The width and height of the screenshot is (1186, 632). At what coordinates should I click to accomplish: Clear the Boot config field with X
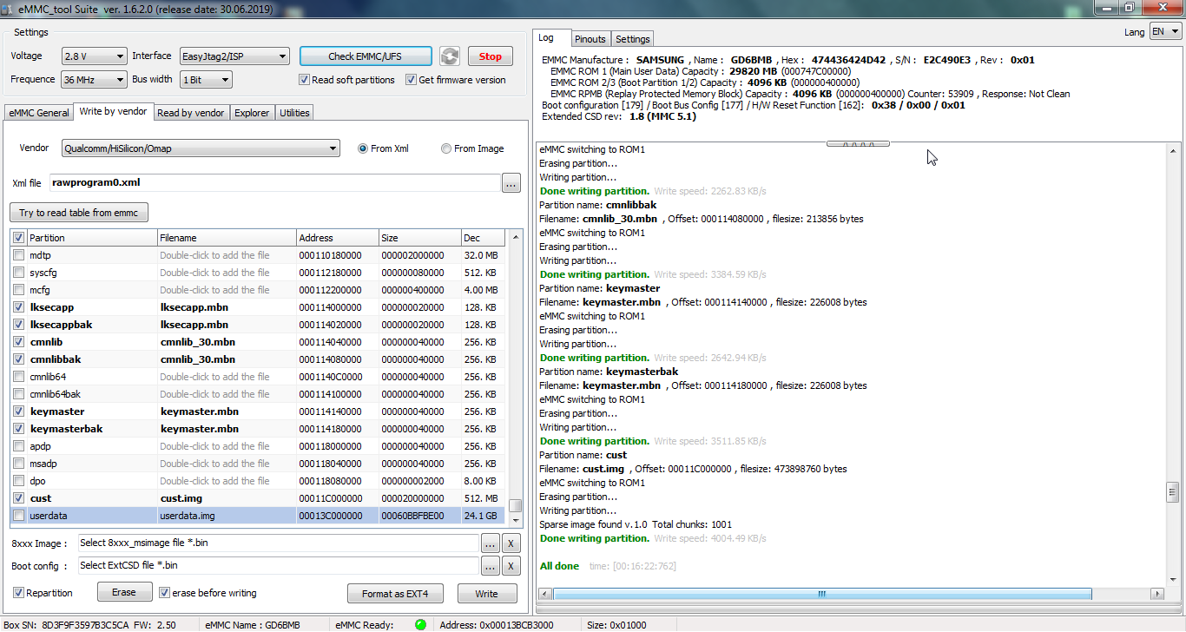[x=511, y=566]
